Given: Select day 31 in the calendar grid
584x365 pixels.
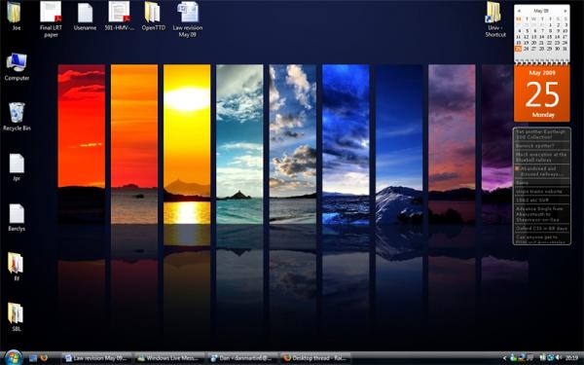Looking at the screenshot, I should click(x=565, y=49).
